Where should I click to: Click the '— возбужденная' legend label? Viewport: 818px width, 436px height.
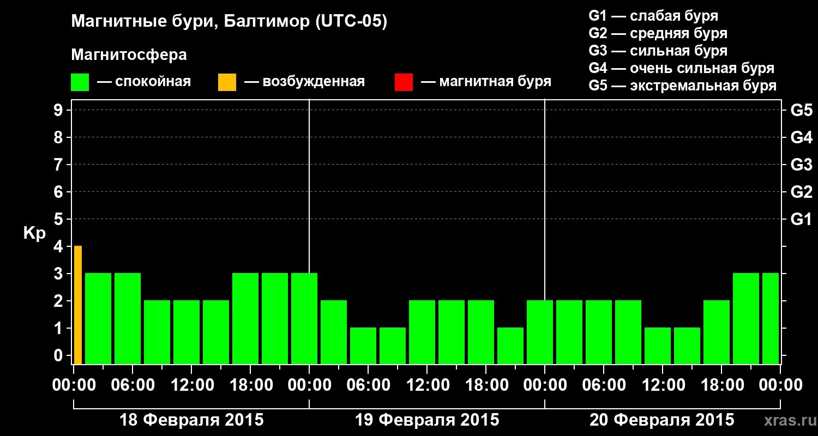(x=304, y=82)
